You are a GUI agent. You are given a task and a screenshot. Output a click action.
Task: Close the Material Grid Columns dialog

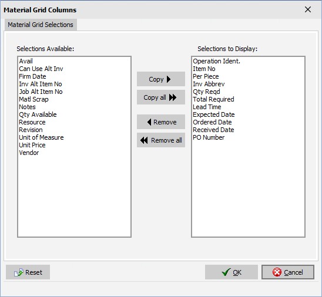pos(308,9)
